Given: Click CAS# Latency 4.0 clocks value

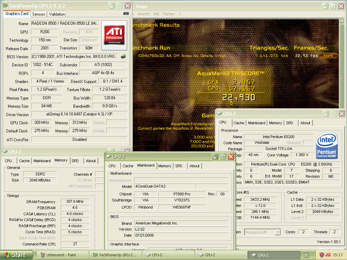Looking at the screenshot, I should tap(75, 214).
